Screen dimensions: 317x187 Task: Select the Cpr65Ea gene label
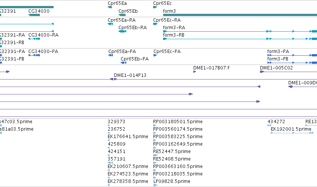coord(117,3)
